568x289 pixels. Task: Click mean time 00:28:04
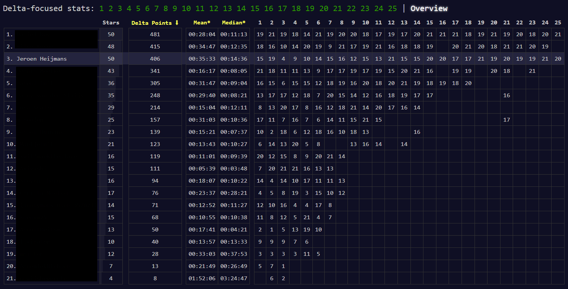(202, 34)
